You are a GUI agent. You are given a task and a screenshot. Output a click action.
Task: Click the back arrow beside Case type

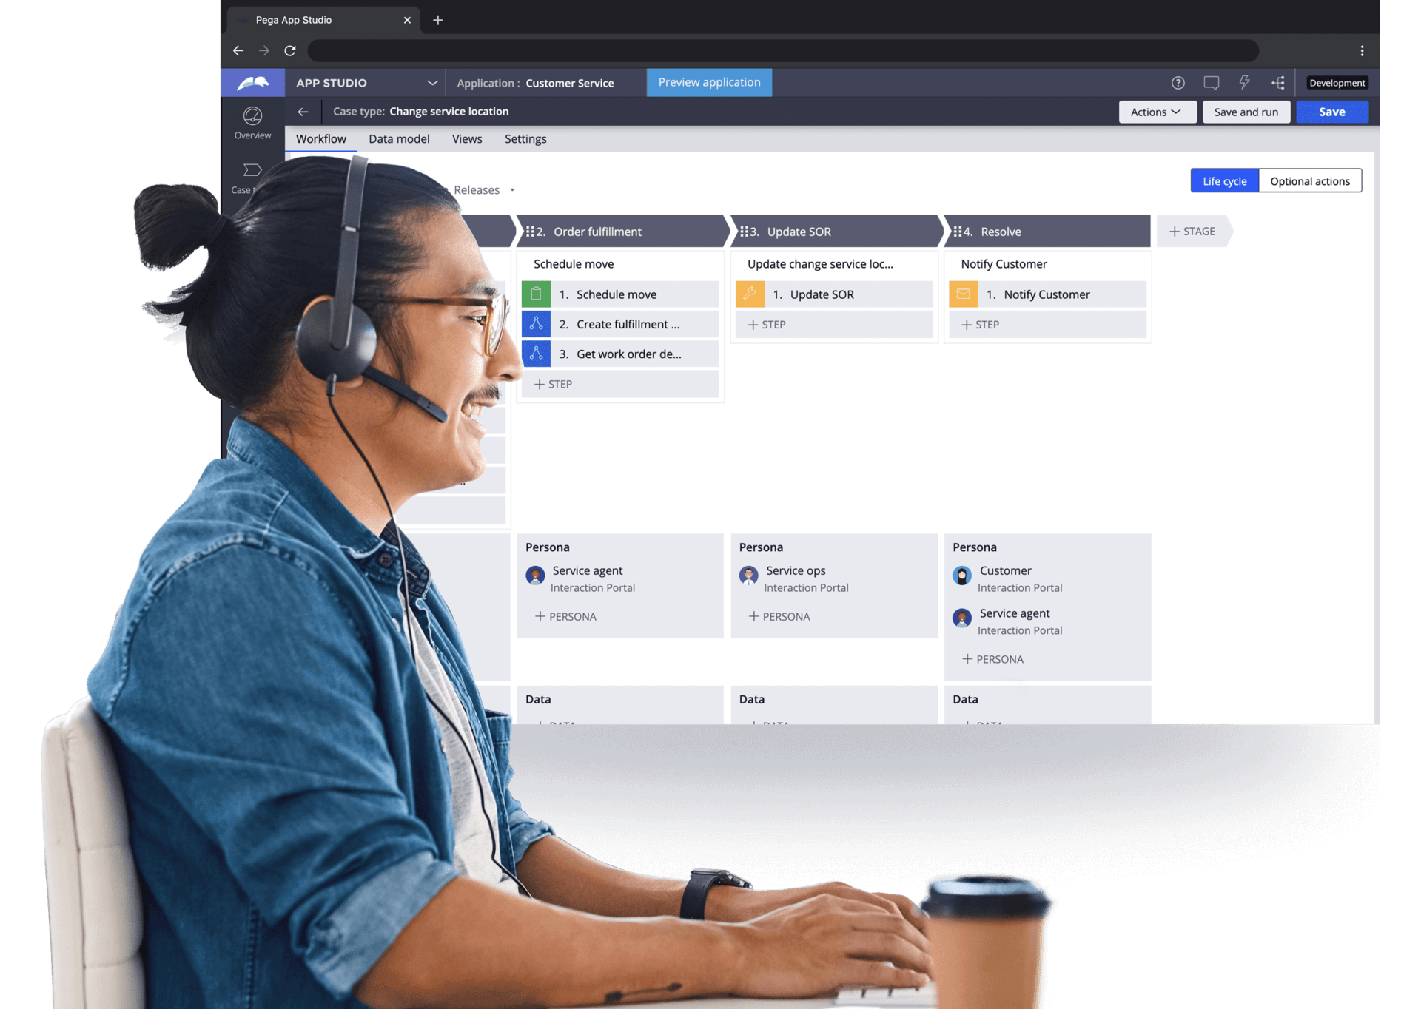(303, 112)
